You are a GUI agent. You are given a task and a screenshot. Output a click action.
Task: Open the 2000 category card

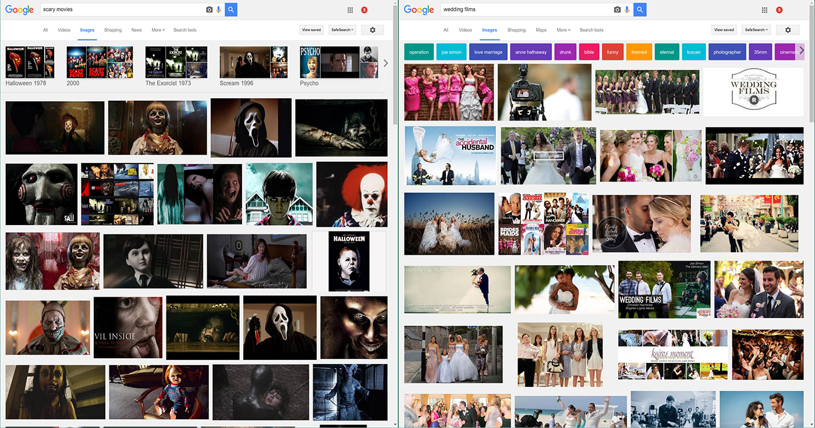[100, 66]
